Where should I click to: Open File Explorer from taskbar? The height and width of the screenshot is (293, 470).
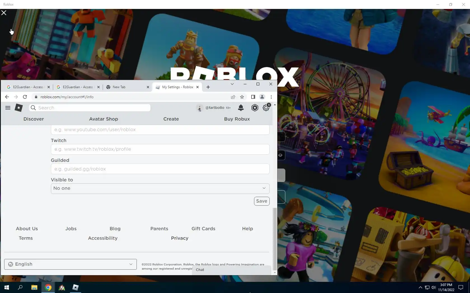[x=34, y=287]
